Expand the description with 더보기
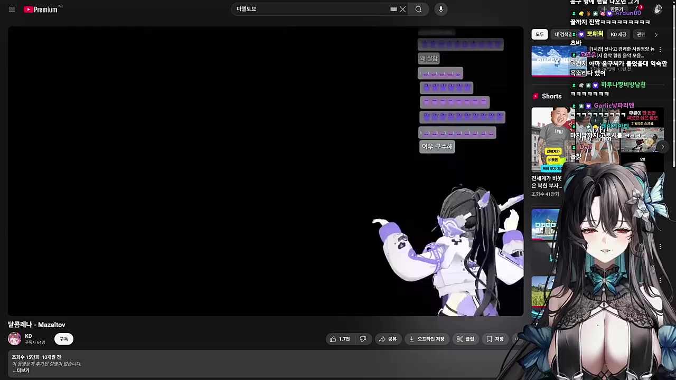 pos(22,370)
